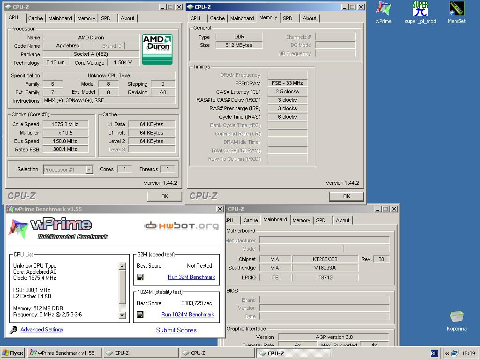The image size is (480, 360).
Task: Switch to Cache tab in left CPU-Z window
Action: 36,18
